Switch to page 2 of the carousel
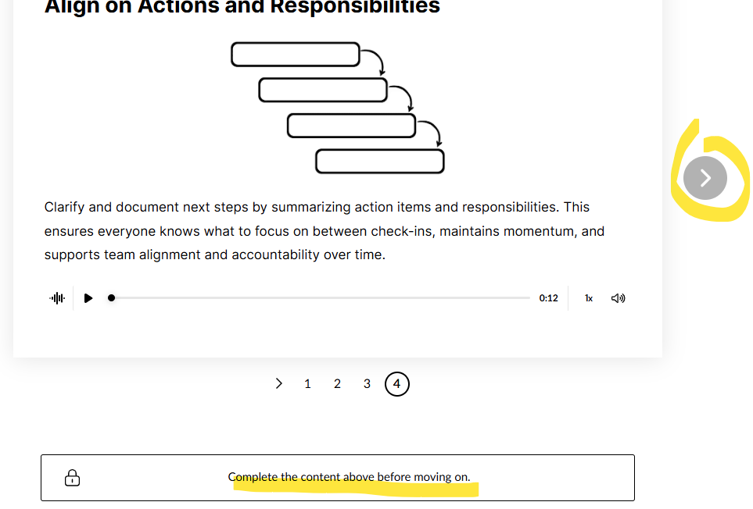 [x=337, y=384]
